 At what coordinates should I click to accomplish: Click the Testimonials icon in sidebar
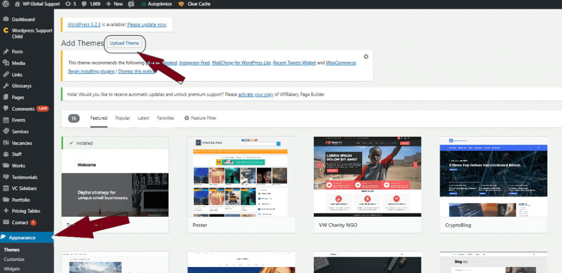tap(5, 177)
